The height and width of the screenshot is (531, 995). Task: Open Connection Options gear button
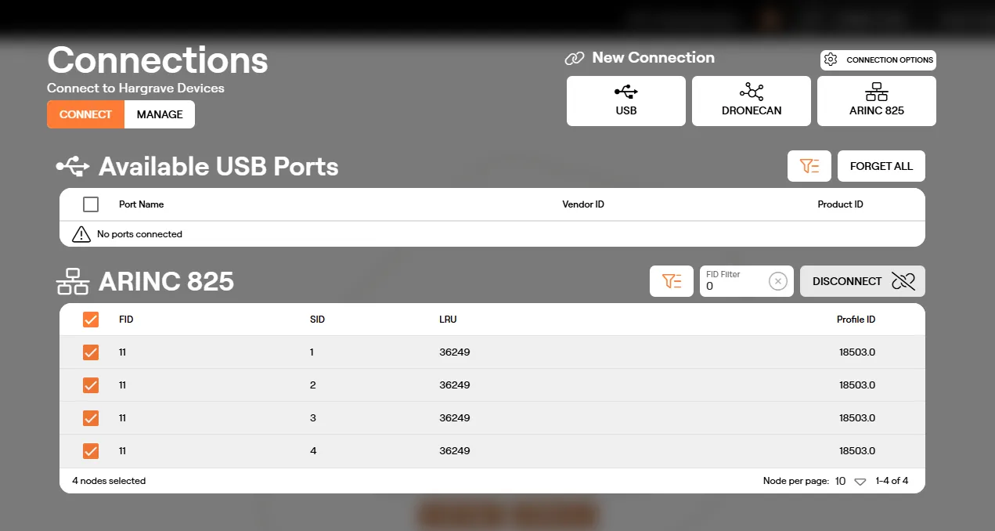878,60
